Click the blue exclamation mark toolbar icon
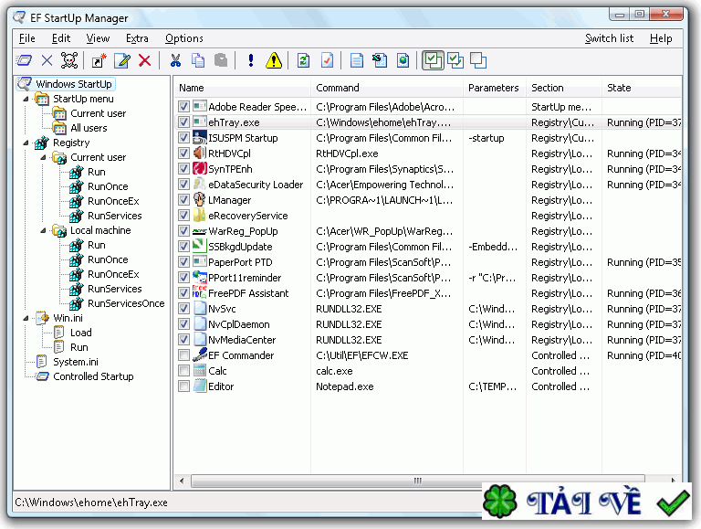 (250, 61)
